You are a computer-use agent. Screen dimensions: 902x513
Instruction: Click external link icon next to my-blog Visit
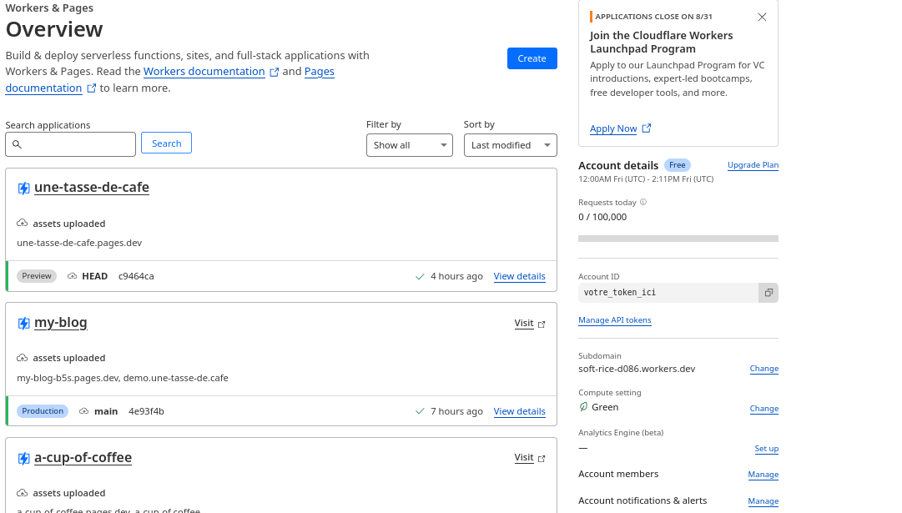(542, 324)
